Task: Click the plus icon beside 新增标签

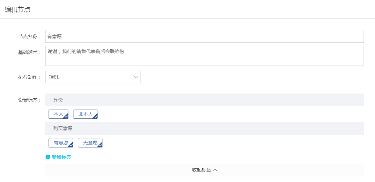Action: 48,157
